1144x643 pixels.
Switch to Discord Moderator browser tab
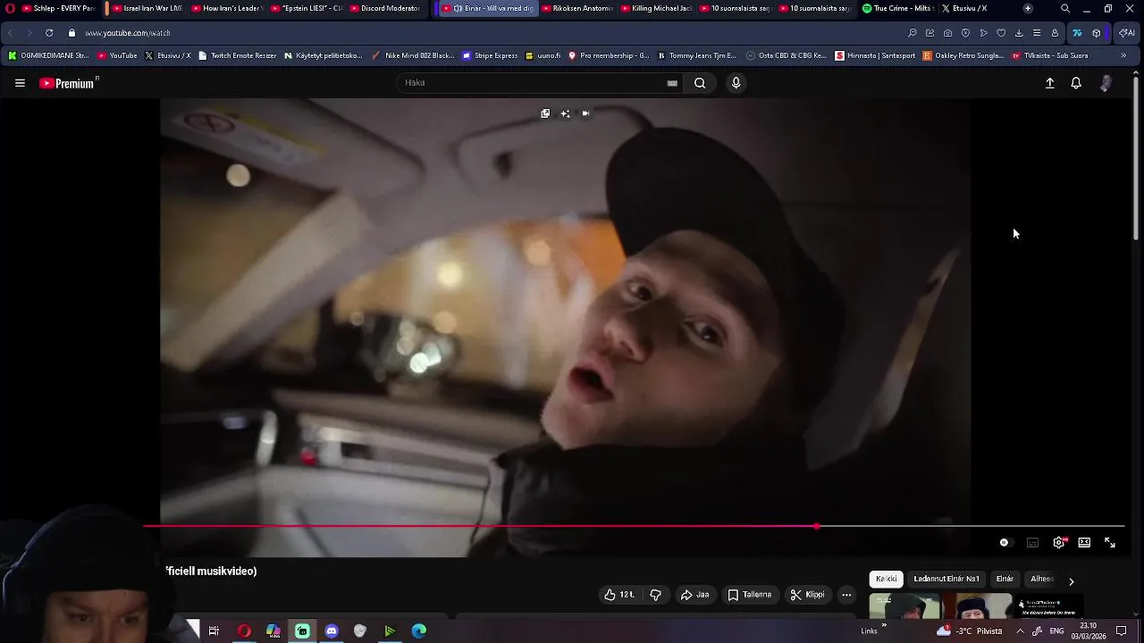tap(383, 8)
